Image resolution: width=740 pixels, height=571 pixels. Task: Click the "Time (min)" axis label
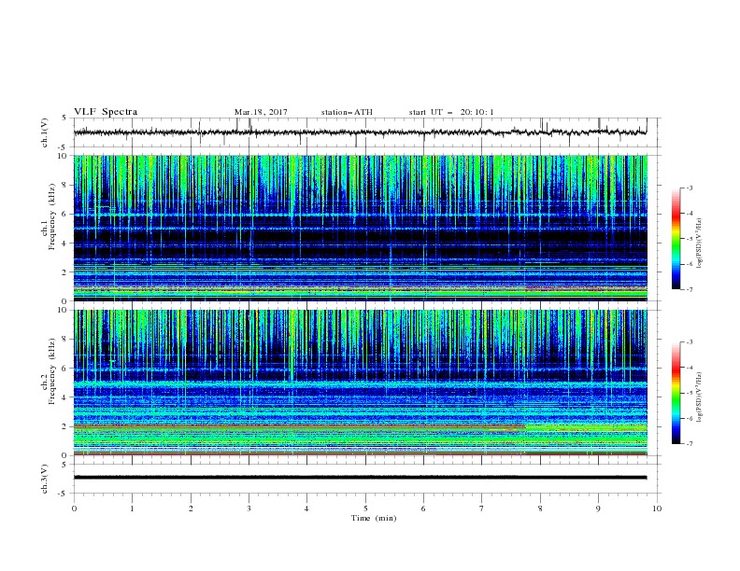pyautogui.click(x=374, y=518)
